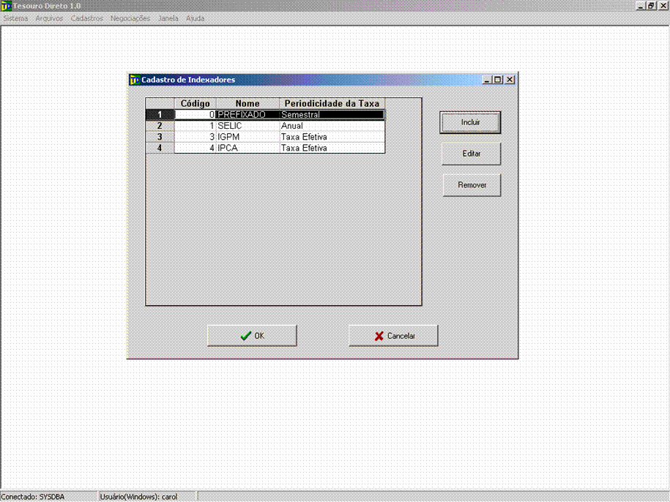Image resolution: width=670 pixels, height=502 pixels.
Task: Click the Periodicidade da Taxa column header
Action: [332, 104]
